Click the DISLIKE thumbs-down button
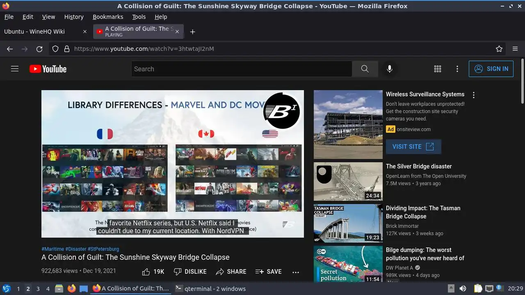This screenshot has width=525, height=295. pos(190,272)
